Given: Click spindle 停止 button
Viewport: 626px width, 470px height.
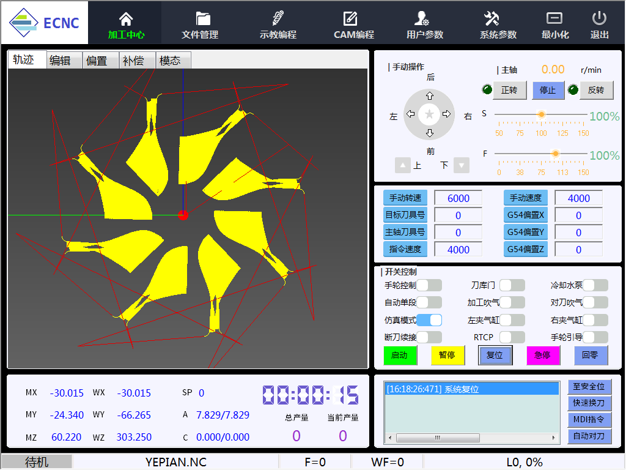Looking at the screenshot, I should click(x=548, y=90).
